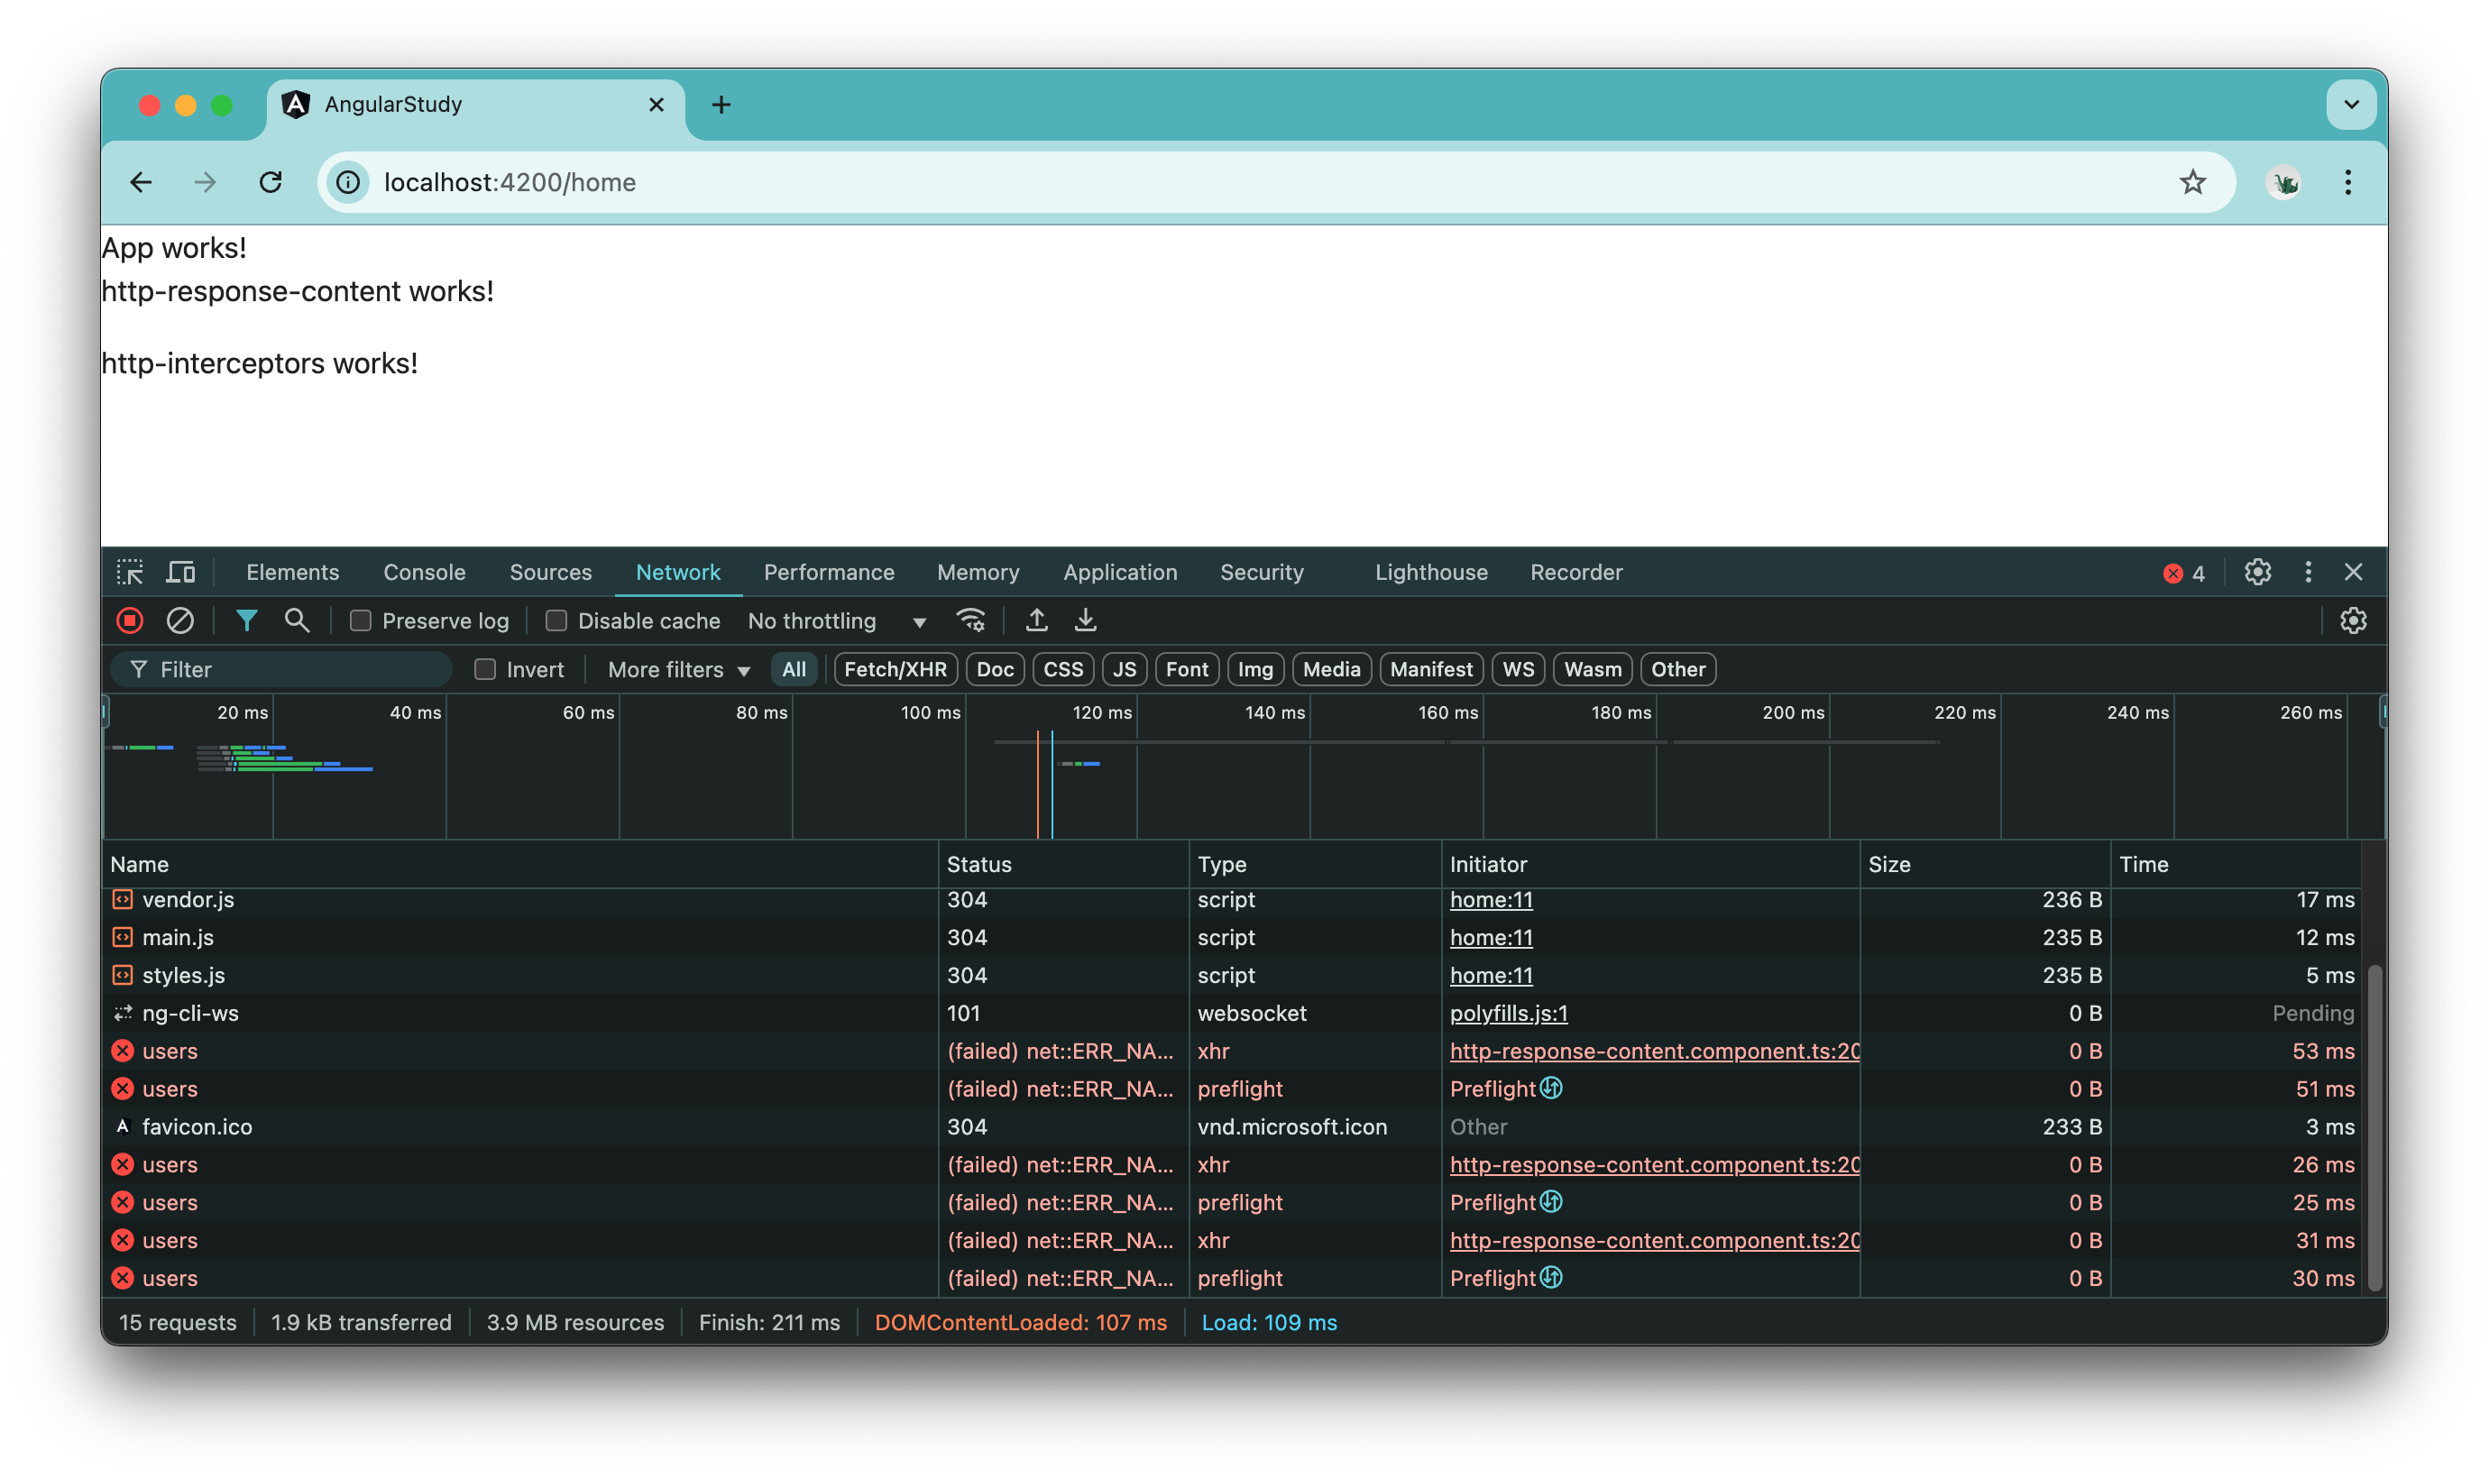2489x1479 pixels.
Task: Open the network conditions panel
Action: (972, 620)
